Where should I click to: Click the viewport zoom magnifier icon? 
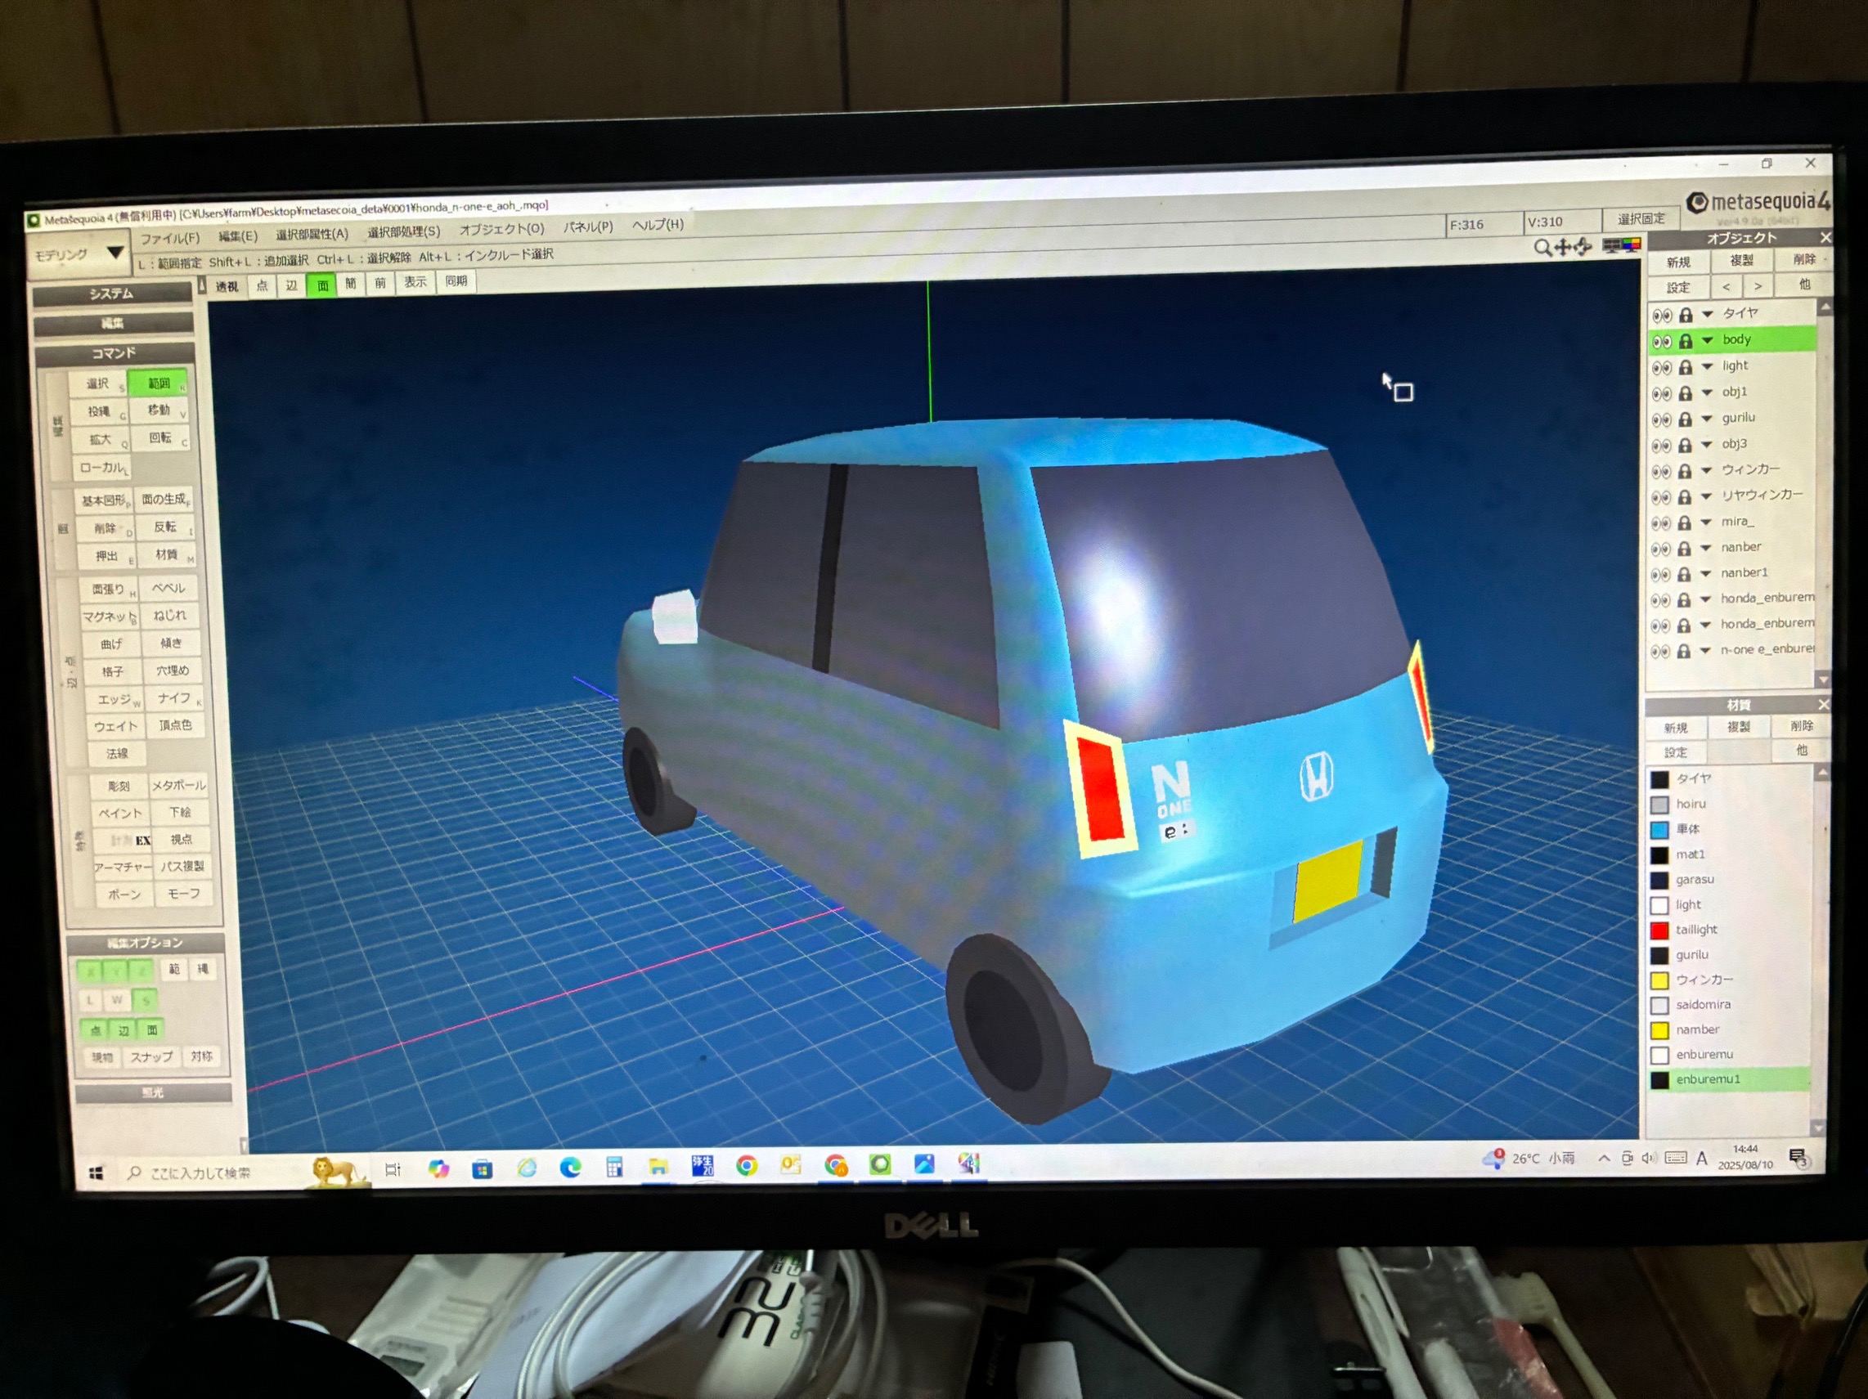coord(1542,248)
